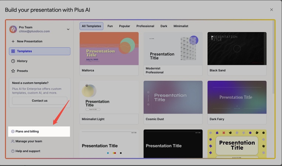Filter templates by Dark
This screenshot has width=282, height=166.
point(164,26)
